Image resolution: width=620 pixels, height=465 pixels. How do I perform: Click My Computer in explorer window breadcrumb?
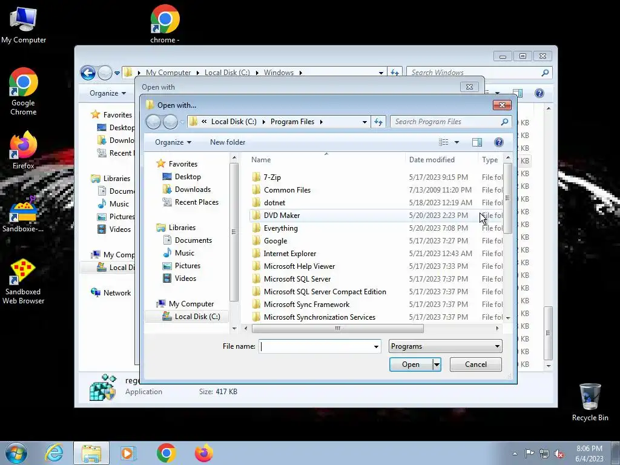(x=168, y=73)
